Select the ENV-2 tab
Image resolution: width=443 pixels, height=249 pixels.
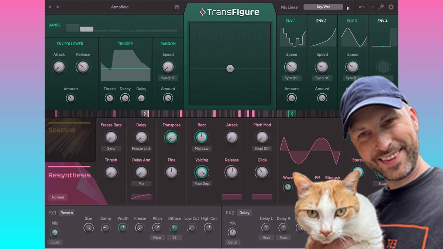click(321, 21)
